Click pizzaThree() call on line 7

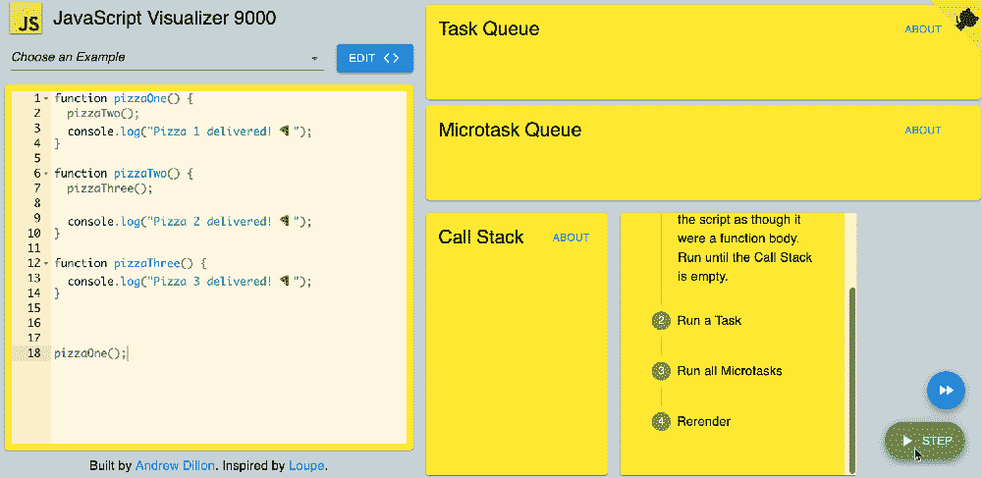(110, 188)
